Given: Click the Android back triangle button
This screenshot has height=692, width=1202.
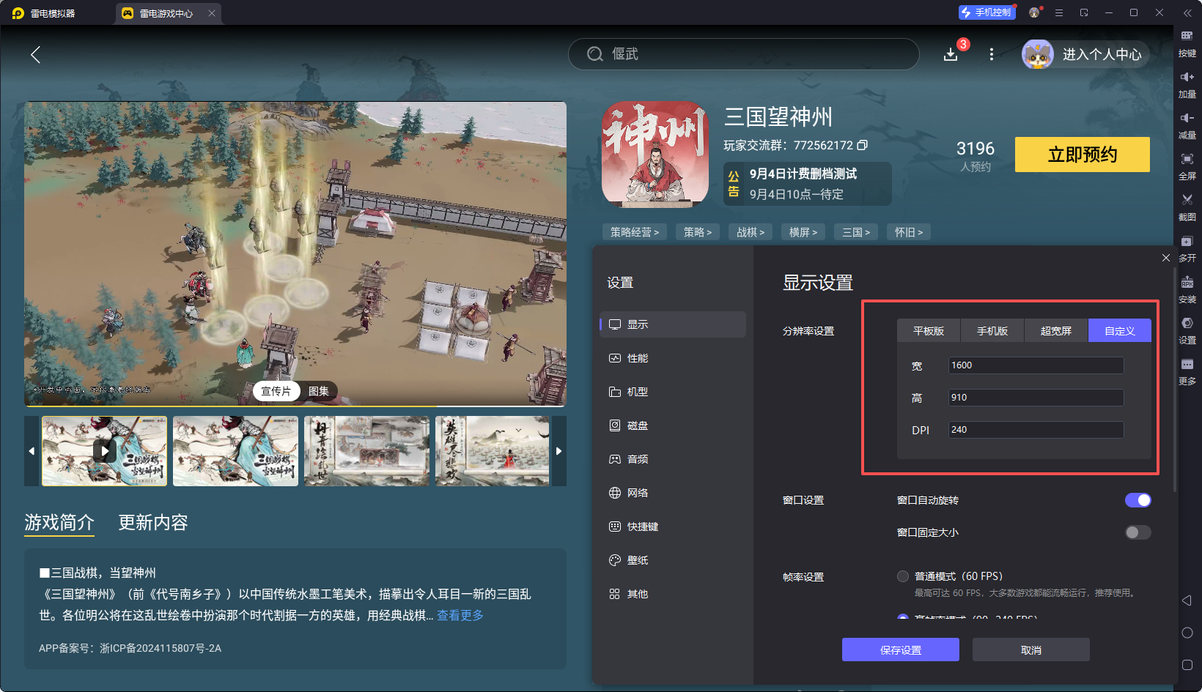Looking at the screenshot, I should [1187, 600].
